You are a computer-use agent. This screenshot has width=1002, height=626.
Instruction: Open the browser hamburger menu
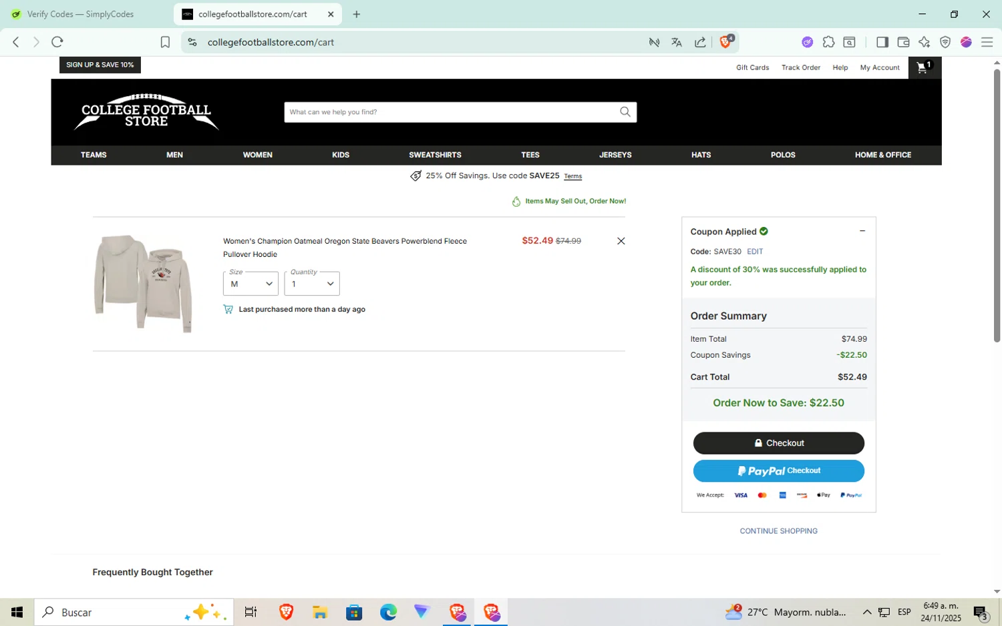pyautogui.click(x=987, y=42)
